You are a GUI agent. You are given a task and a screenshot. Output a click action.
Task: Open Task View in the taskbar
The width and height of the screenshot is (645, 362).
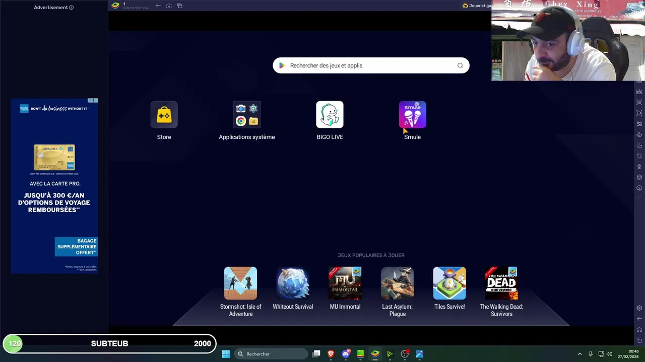click(x=316, y=354)
